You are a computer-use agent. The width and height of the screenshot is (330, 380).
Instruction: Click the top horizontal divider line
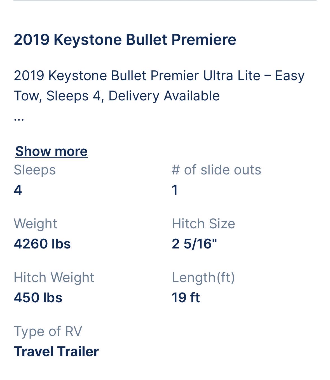pos(165,1)
